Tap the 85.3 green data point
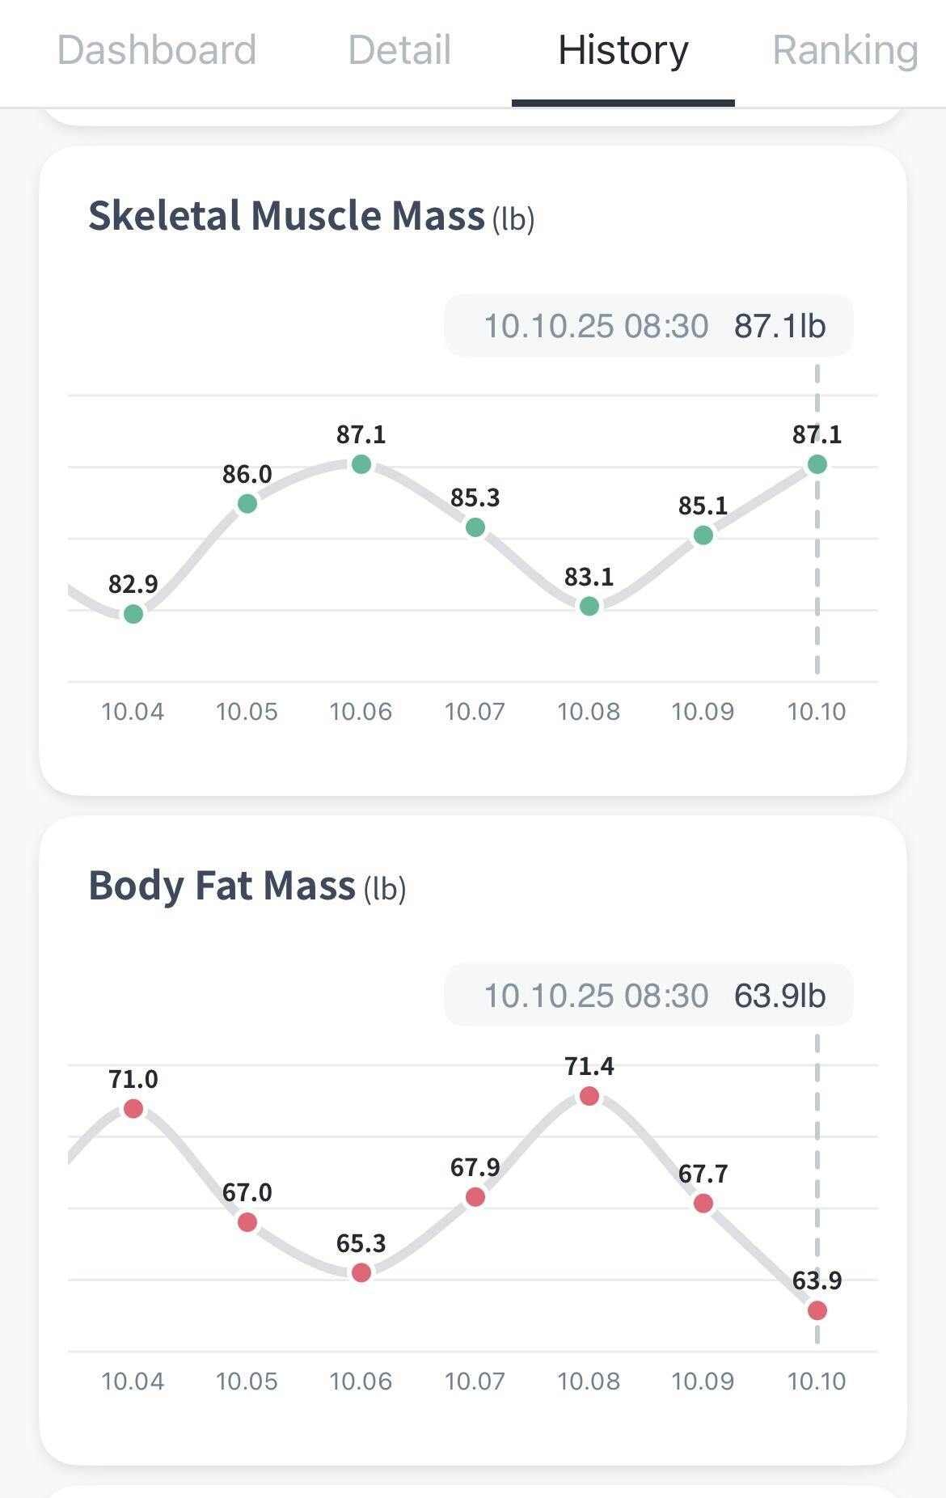946x1498 pixels. click(x=475, y=527)
